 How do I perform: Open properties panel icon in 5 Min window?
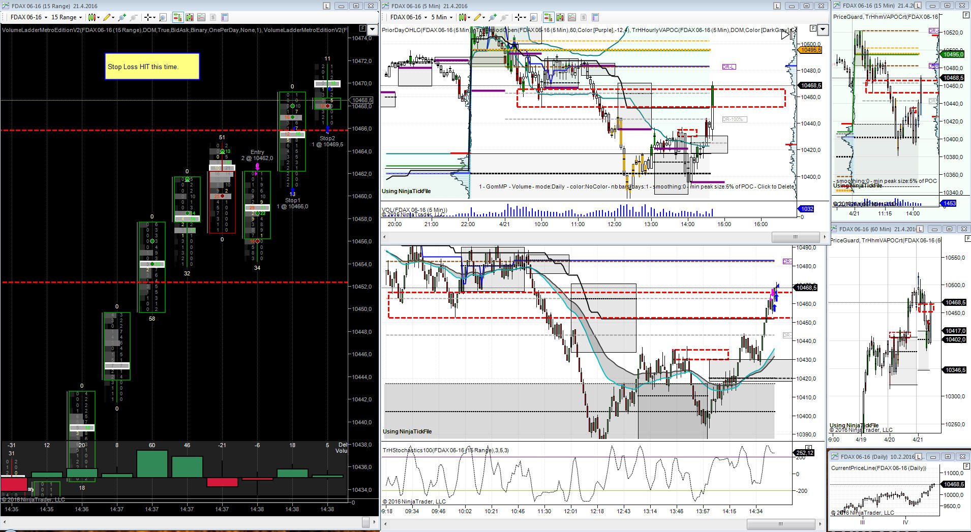[595, 17]
